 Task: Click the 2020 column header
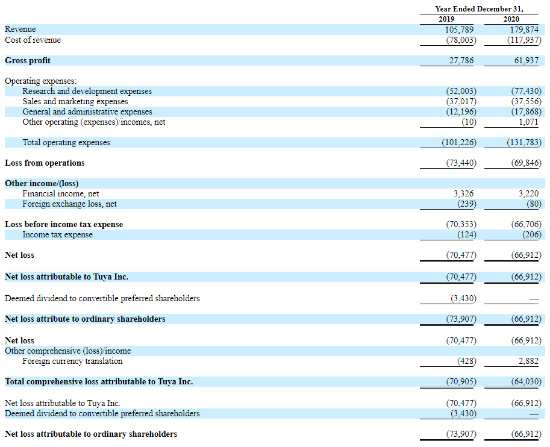pos(511,19)
